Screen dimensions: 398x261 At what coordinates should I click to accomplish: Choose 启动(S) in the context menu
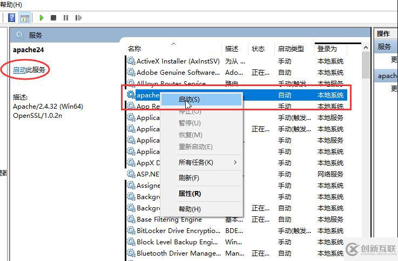tap(201, 100)
